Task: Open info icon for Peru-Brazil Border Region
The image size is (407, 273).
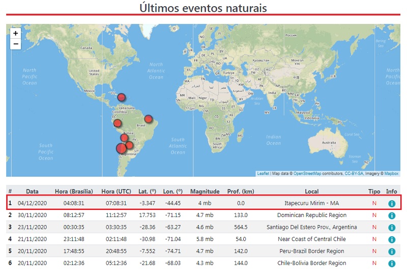Action: click(391, 252)
